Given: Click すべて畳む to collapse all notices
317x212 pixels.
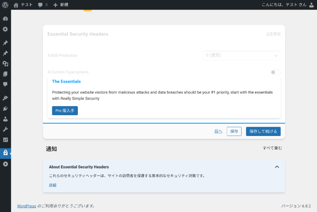Looking at the screenshot, I should tap(272, 148).
